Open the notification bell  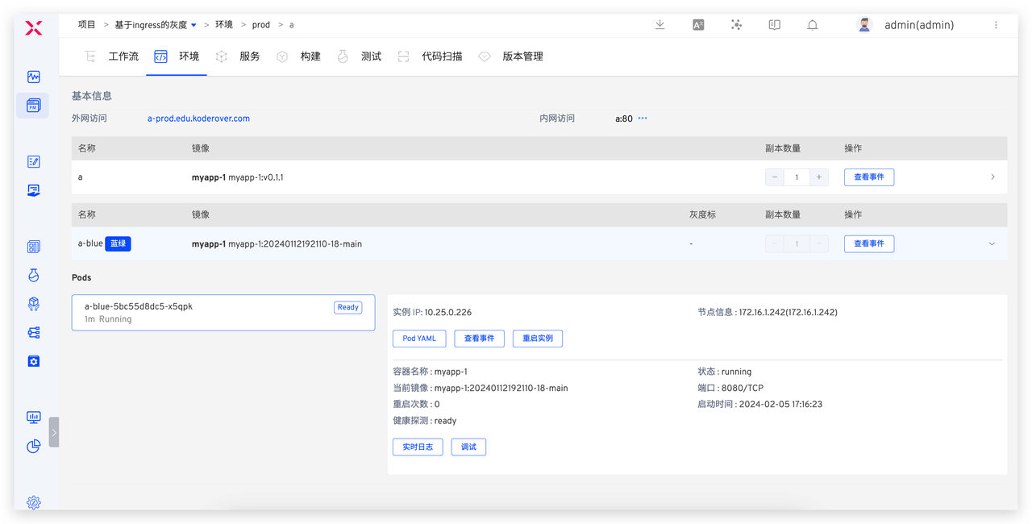pyautogui.click(x=813, y=25)
